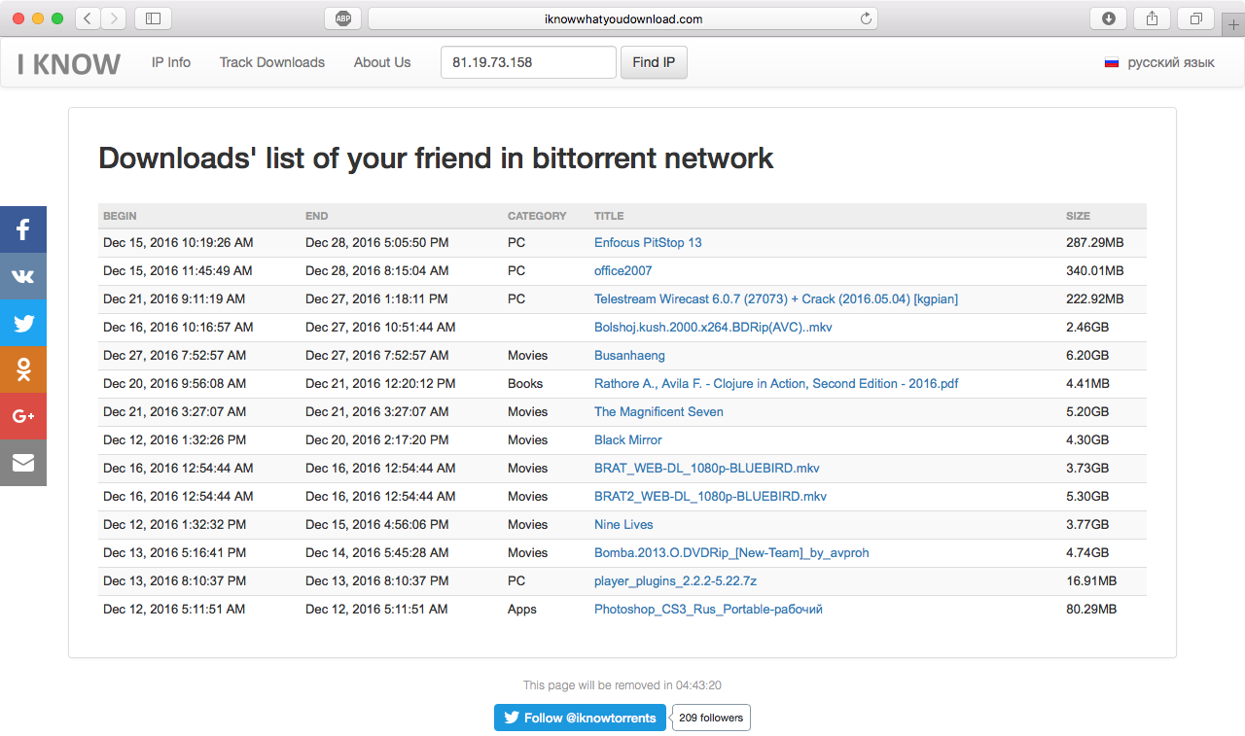Toggle the Safari sidebar
Image resolution: width=1245 pixels, height=736 pixels.
tap(153, 18)
